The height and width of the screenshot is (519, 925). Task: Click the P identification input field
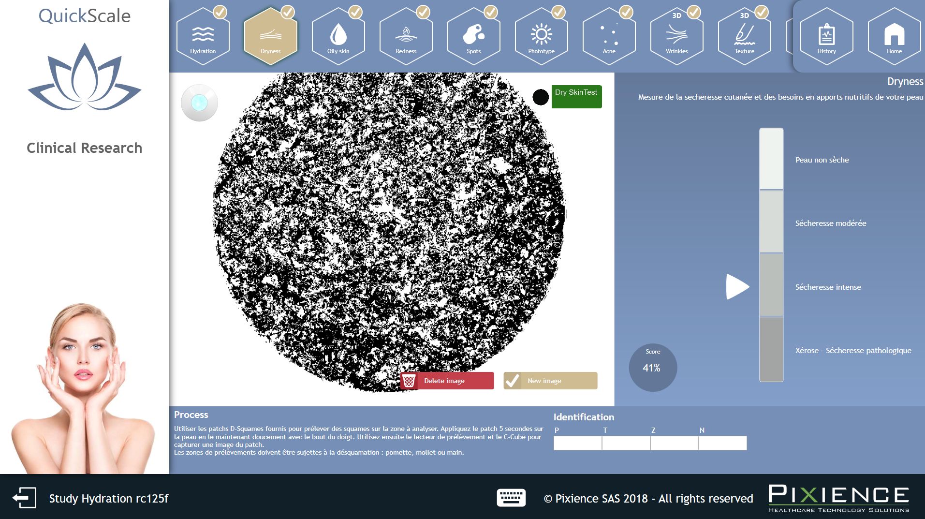[577, 443]
